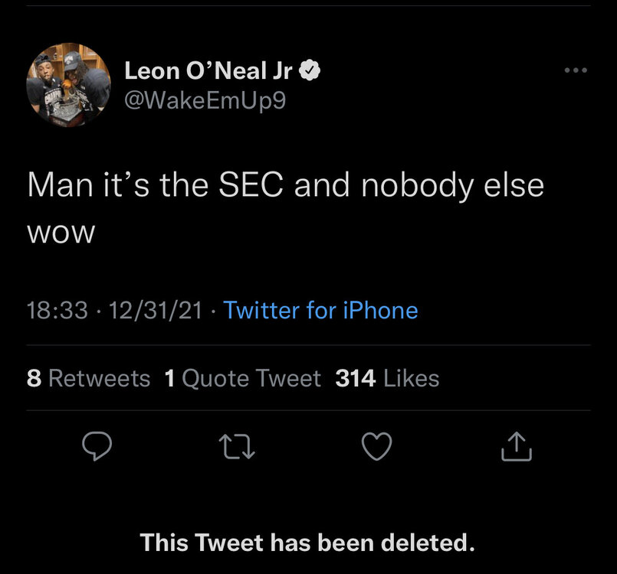The image size is (617, 574).
Task: Click the 18:33 timestamp
Action: [x=57, y=310]
